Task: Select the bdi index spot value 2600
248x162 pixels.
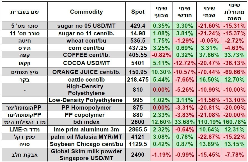Action: 138,122
